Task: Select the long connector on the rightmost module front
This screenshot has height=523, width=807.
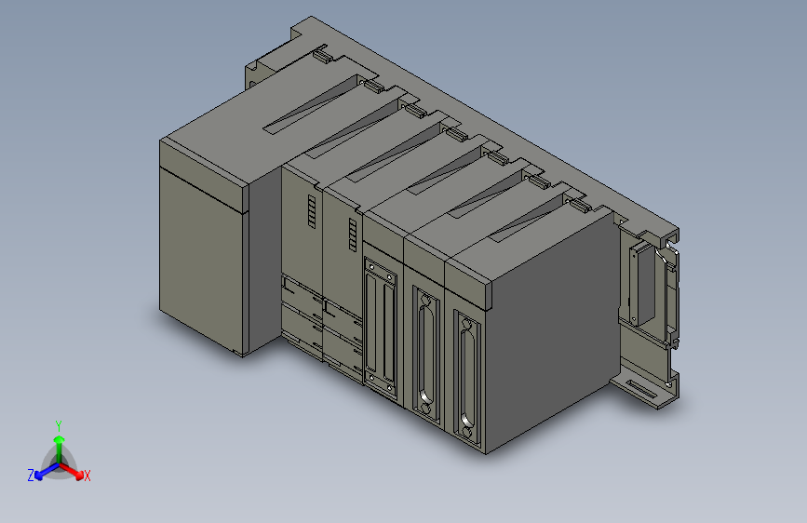Action: pos(467,377)
